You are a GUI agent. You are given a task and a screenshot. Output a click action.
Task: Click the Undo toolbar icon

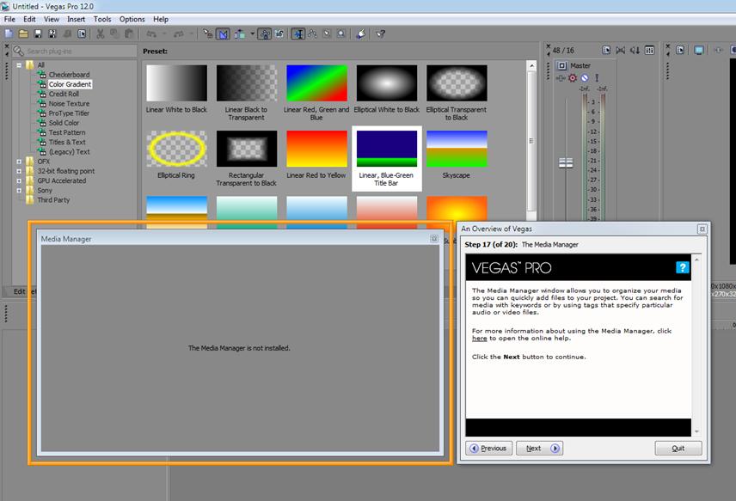[x=151, y=34]
